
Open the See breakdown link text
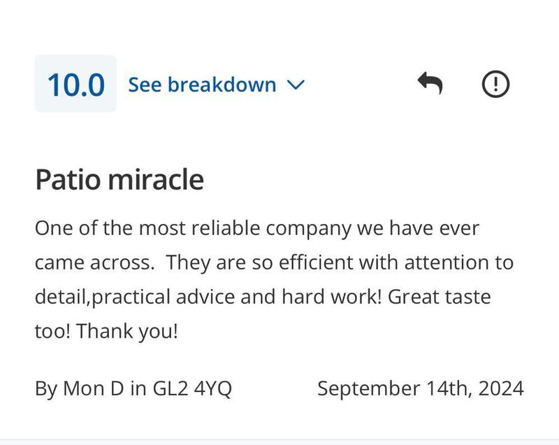[202, 85]
